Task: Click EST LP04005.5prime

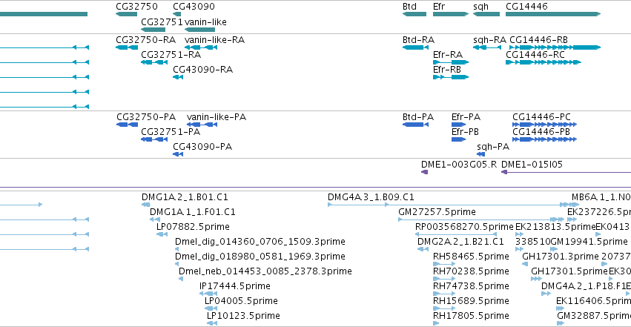Action: click(x=211, y=308)
